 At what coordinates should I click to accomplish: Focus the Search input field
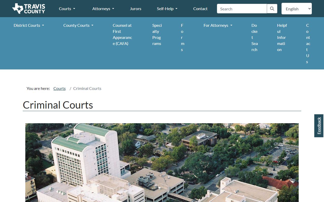tap(242, 9)
